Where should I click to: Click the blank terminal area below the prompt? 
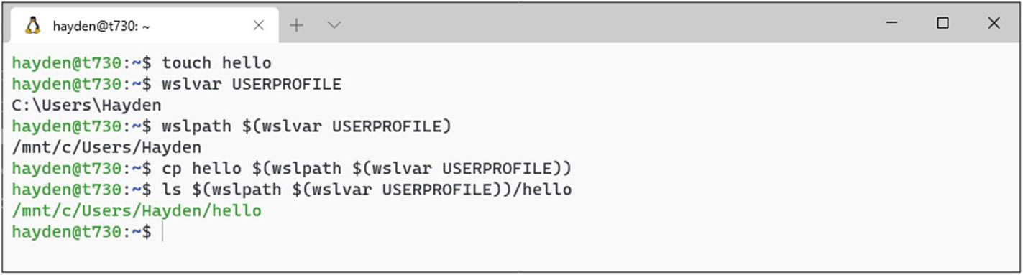tap(510, 256)
